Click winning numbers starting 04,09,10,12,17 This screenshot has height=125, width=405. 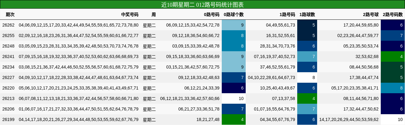click(79, 77)
